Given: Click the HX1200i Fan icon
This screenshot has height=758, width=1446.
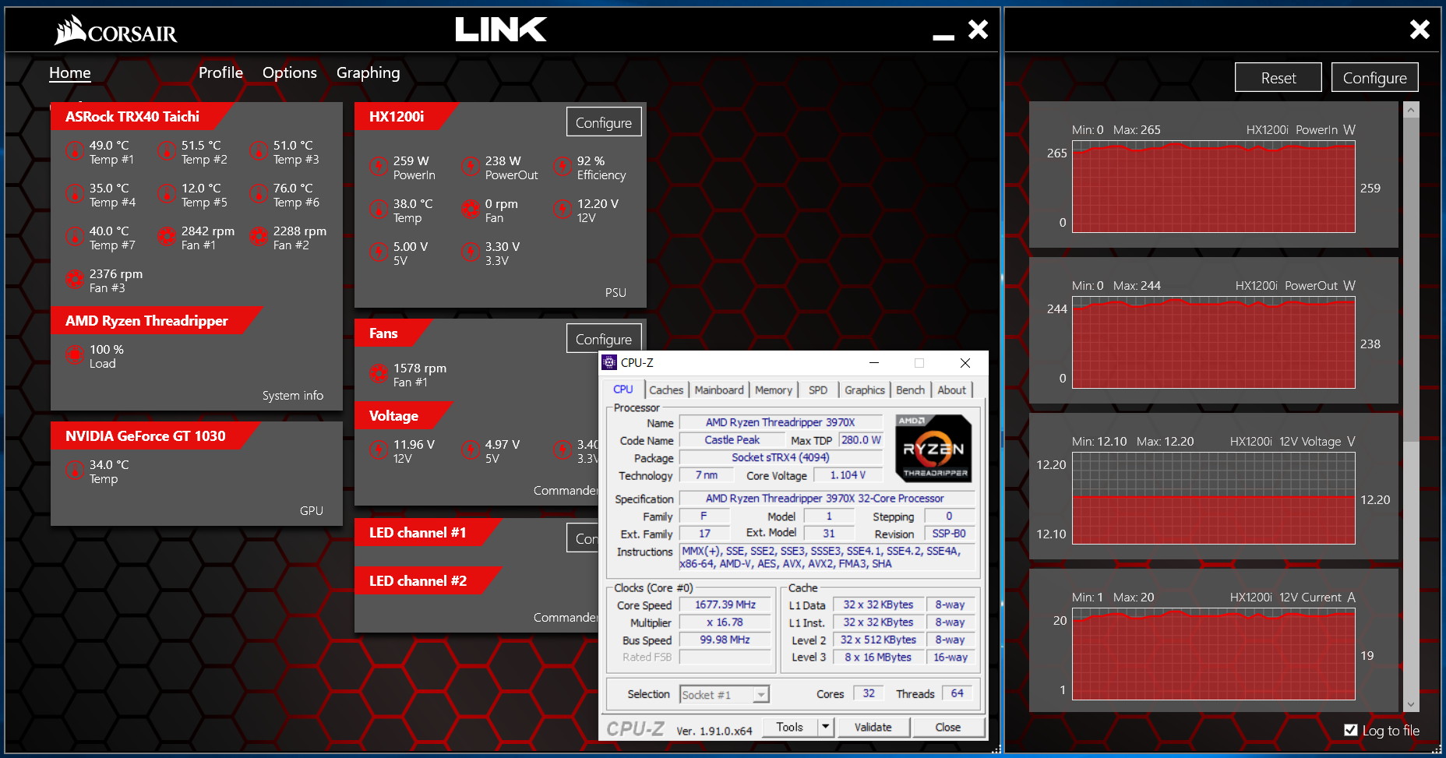Looking at the screenshot, I should [471, 210].
